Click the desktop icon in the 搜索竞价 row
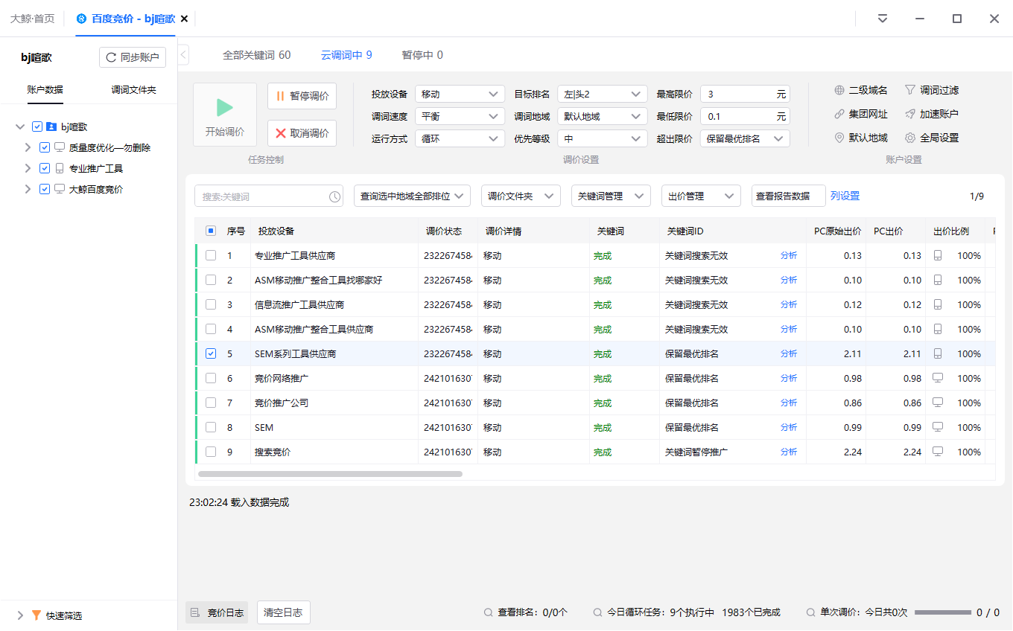The height and width of the screenshot is (631, 1013). [x=938, y=452]
